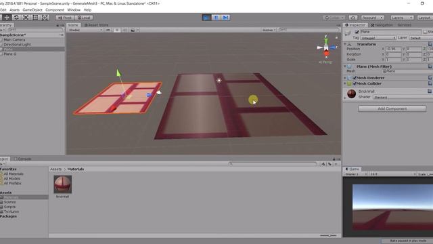The width and height of the screenshot is (433, 244).
Task: Select the combined Transform tool
Action: click(45, 18)
